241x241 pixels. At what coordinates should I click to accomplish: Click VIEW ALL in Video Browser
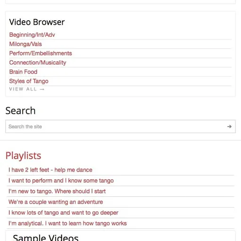pos(27,89)
